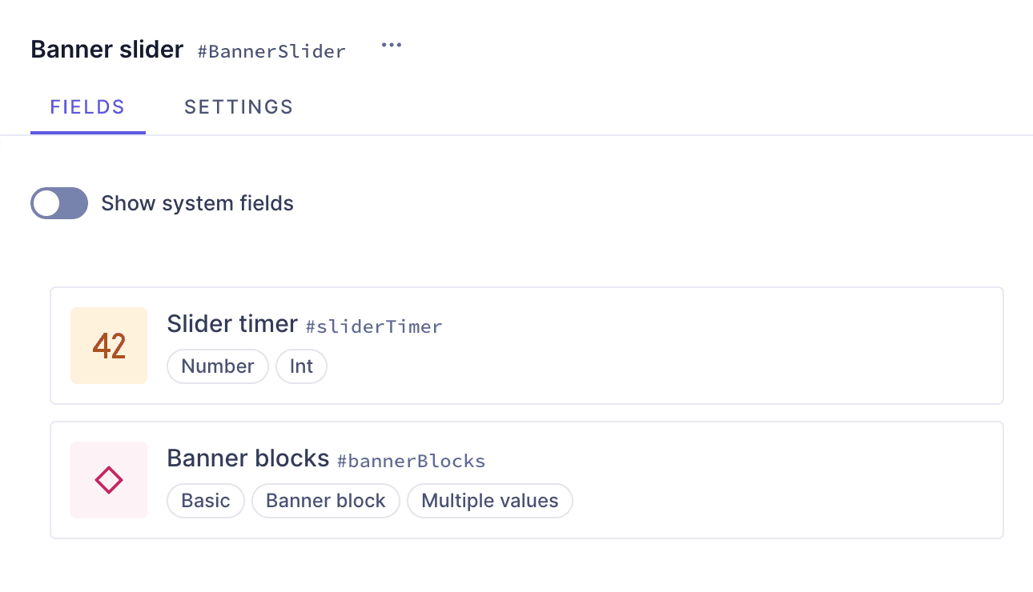Click the Multiple values badge on Banner blocks

pos(489,500)
